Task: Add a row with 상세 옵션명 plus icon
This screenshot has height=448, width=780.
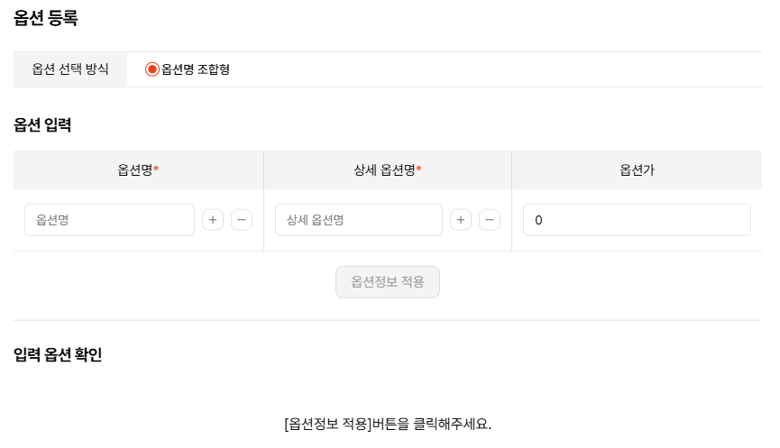Action: click(x=461, y=220)
